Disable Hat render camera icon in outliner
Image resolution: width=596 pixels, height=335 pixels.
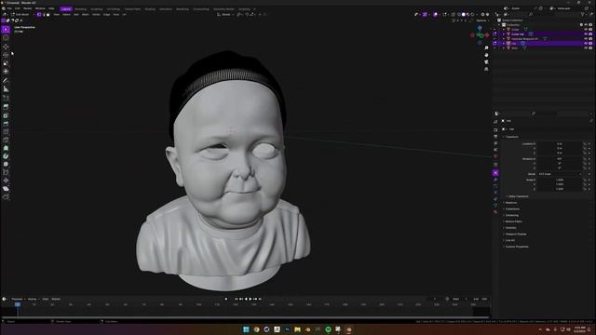pyautogui.click(x=590, y=44)
